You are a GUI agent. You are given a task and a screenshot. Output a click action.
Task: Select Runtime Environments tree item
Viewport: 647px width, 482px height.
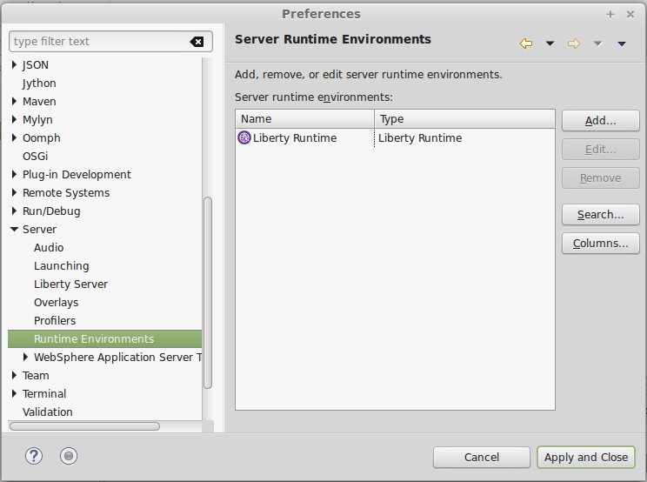105,338
